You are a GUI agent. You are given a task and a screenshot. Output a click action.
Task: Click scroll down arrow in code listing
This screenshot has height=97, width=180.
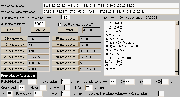click(x=177, y=73)
